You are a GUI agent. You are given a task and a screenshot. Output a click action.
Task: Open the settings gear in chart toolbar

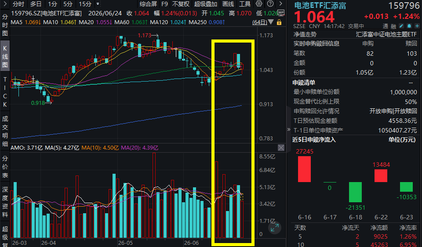pos(259,4)
